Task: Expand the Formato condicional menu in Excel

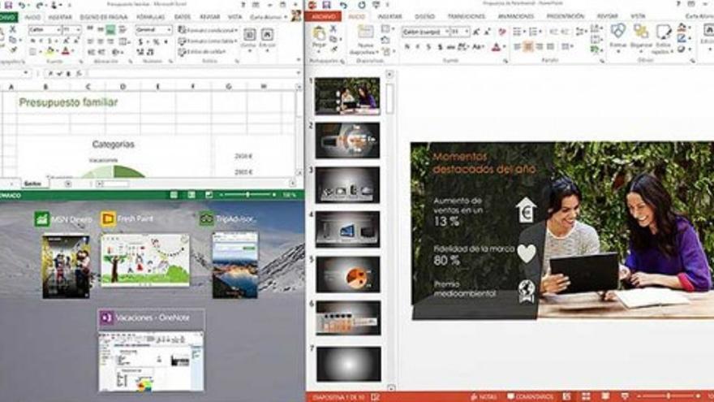Action: pos(208,30)
